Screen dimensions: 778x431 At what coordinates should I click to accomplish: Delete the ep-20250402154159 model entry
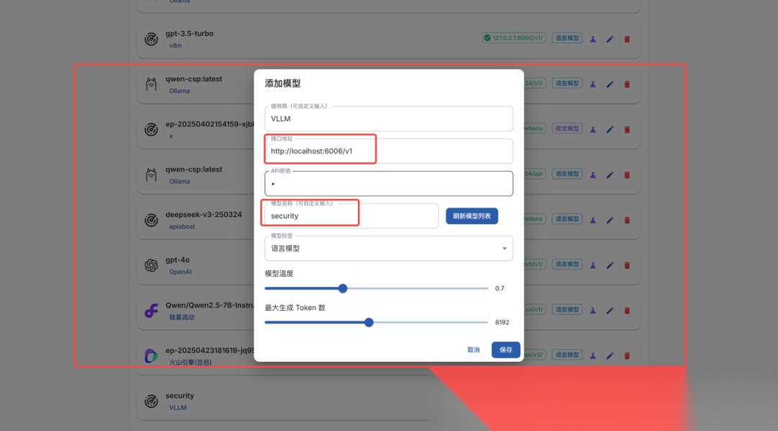tap(627, 129)
